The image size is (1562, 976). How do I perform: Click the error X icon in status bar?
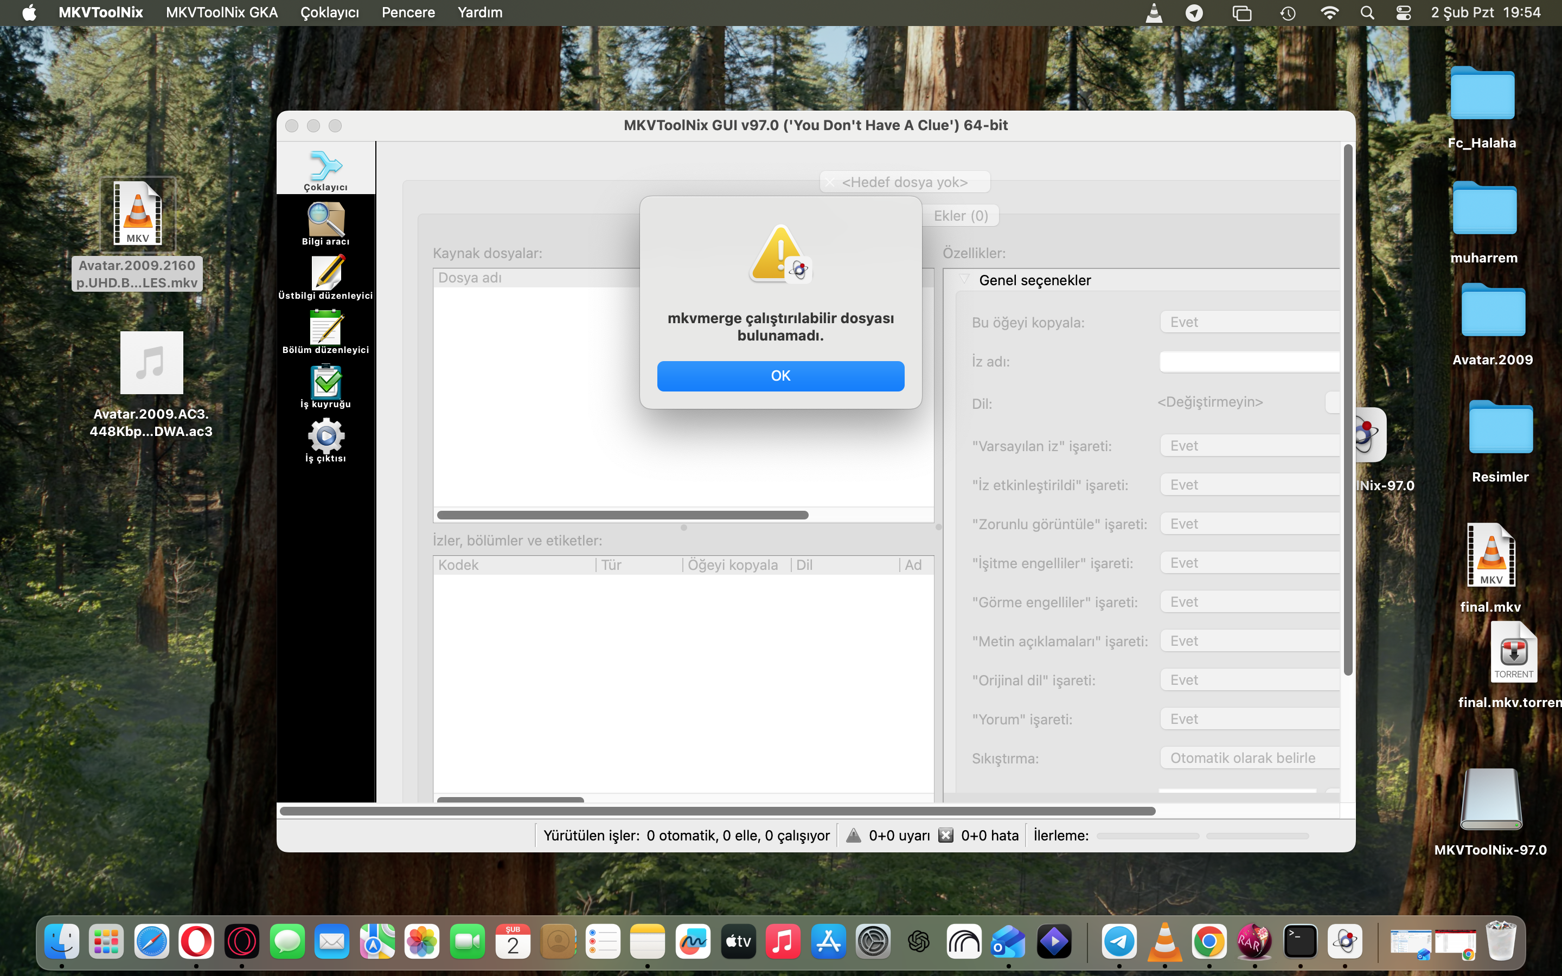pyautogui.click(x=945, y=835)
